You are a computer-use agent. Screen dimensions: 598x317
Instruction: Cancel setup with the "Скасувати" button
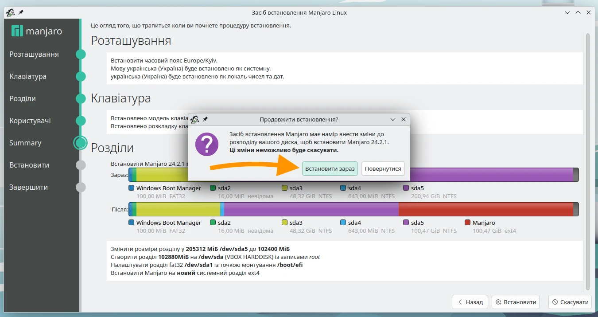pos(571,302)
